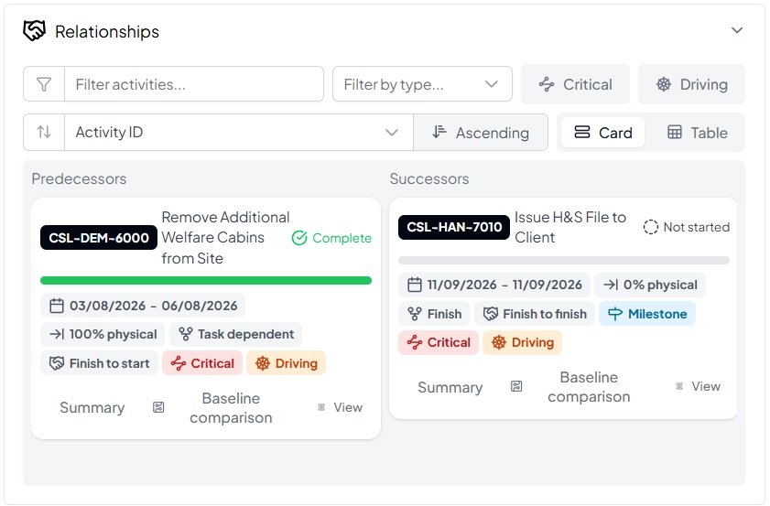The image size is (770, 506).
Task: Click the Task dependent icon
Action: click(x=186, y=334)
